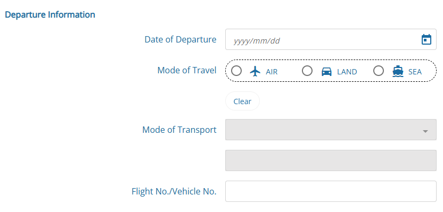Click the AIR text label
443x212 pixels.
[x=272, y=72]
